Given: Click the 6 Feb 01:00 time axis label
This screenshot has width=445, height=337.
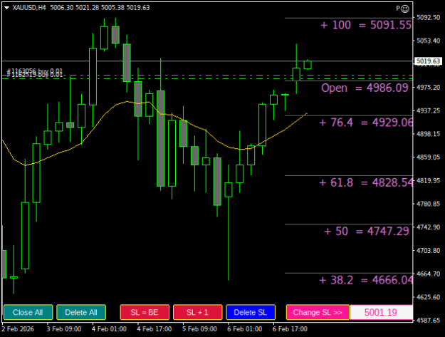Looking at the screenshot, I should [x=245, y=329].
